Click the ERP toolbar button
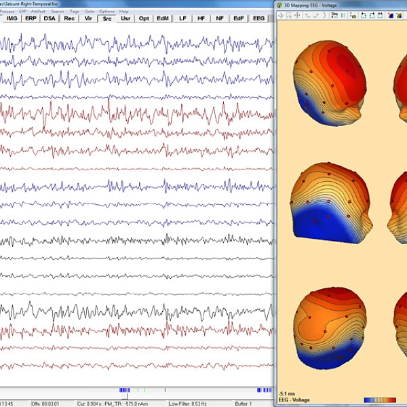 point(31,18)
